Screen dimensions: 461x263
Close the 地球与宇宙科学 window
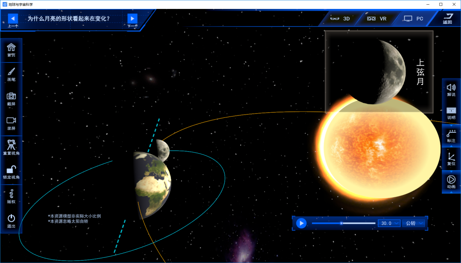click(454, 4)
